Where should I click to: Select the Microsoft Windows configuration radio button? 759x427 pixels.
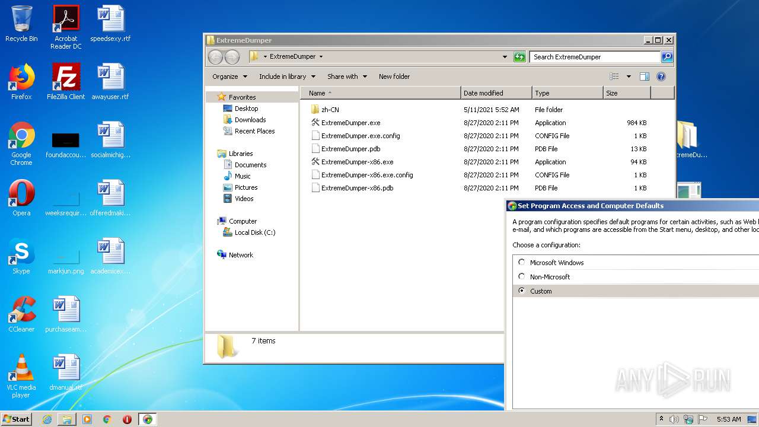[x=522, y=262]
